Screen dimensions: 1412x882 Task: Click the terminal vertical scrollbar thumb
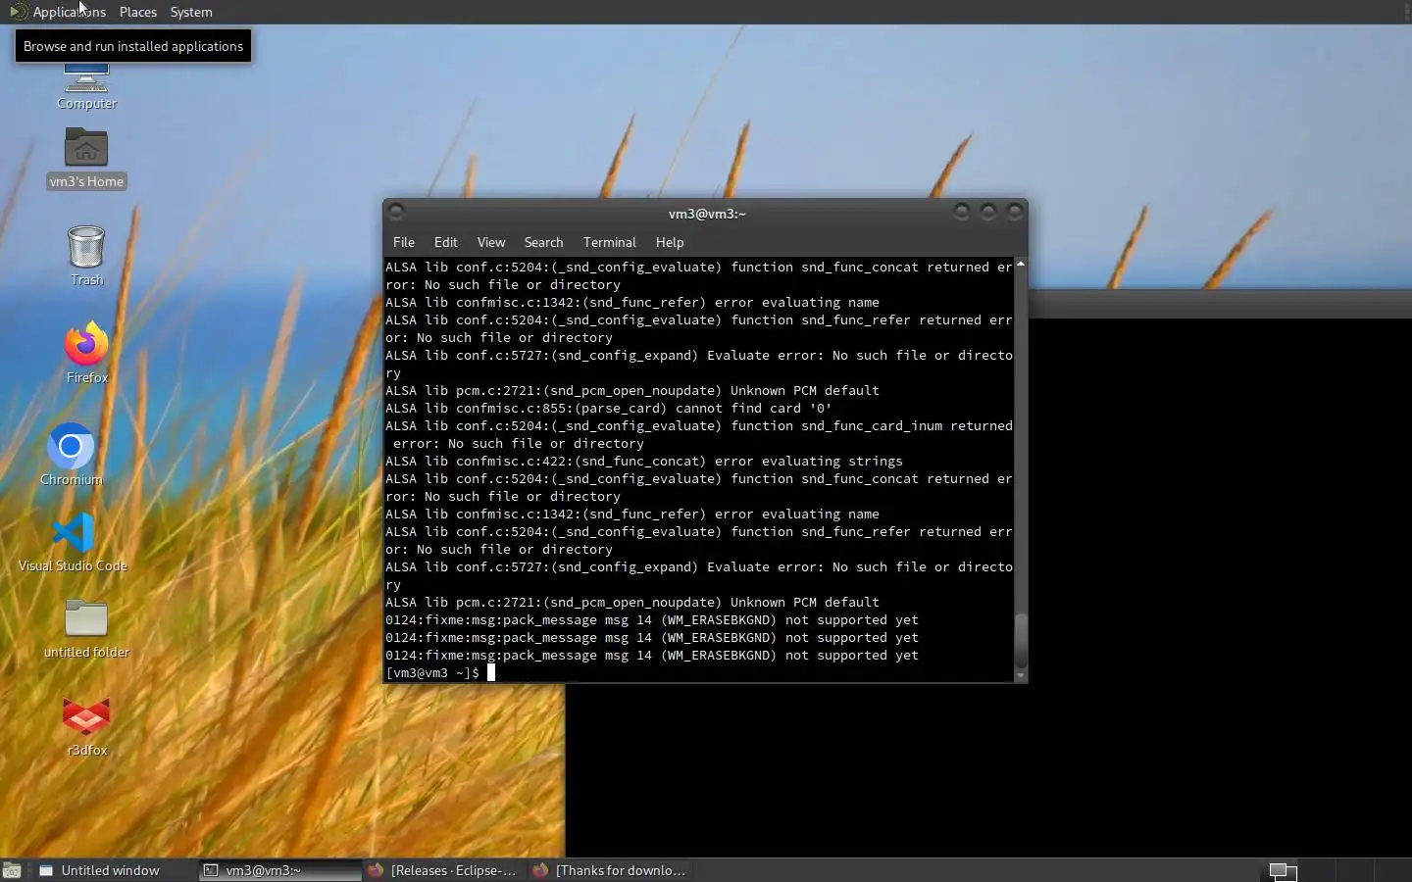pos(1021,640)
